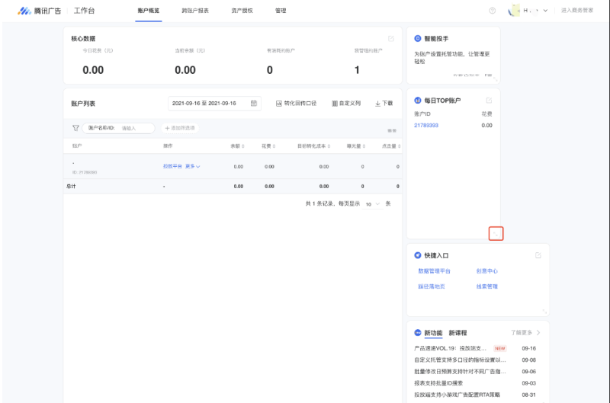Click the user avatar picture

pos(514,11)
